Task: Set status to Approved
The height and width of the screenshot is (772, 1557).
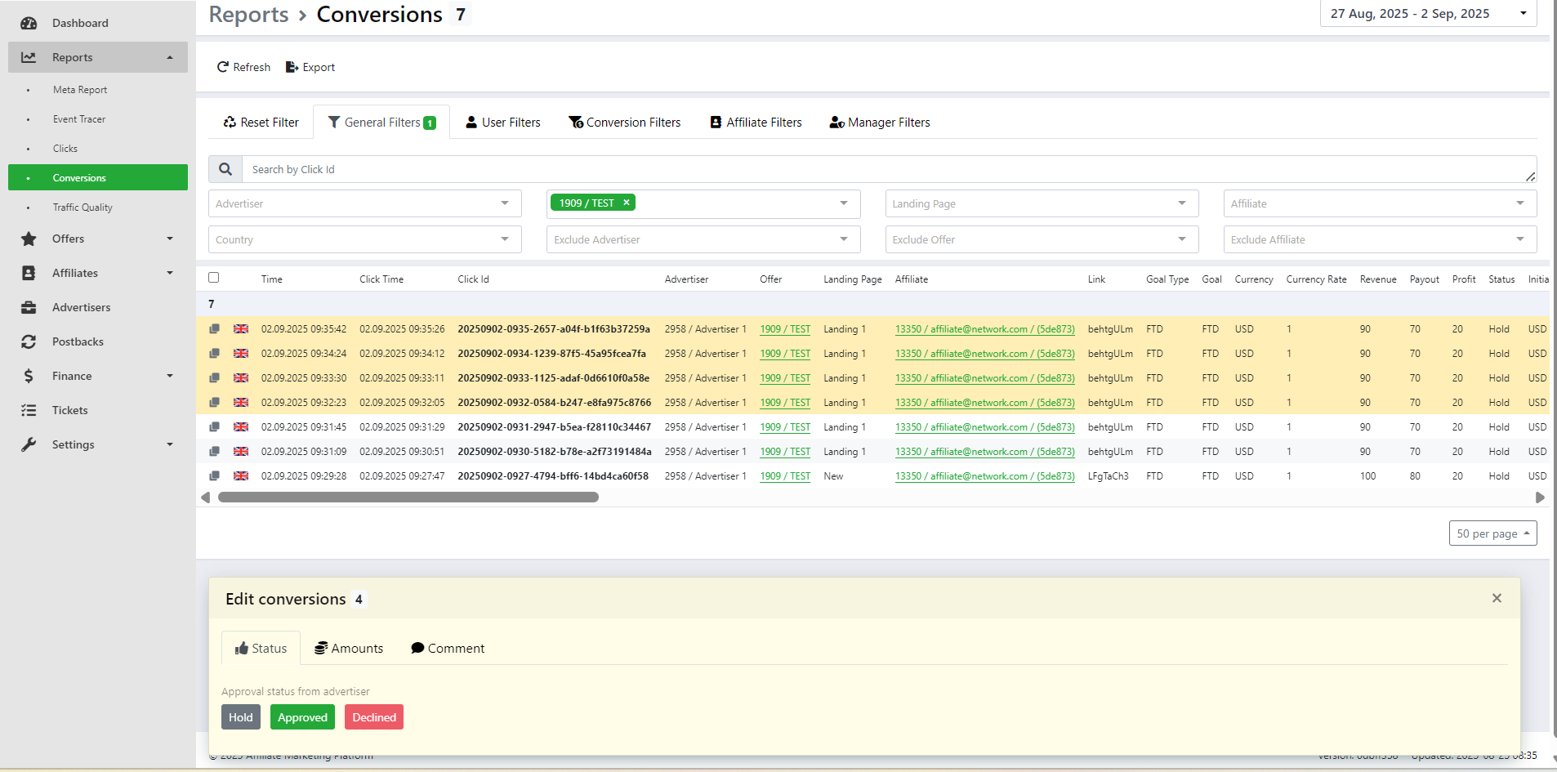Action: [x=302, y=717]
